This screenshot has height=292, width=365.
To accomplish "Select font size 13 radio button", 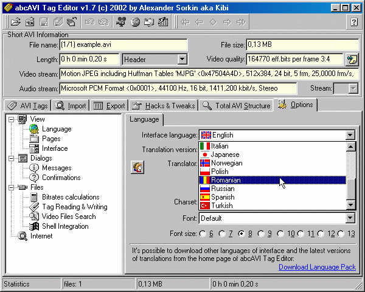I will click(x=341, y=234).
